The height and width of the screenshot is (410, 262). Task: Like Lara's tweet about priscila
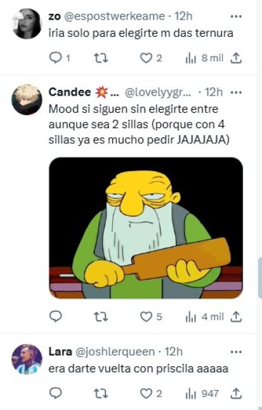[151, 394]
